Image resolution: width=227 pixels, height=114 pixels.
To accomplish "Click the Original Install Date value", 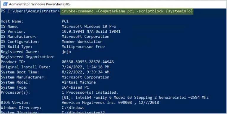I will (85, 67).
